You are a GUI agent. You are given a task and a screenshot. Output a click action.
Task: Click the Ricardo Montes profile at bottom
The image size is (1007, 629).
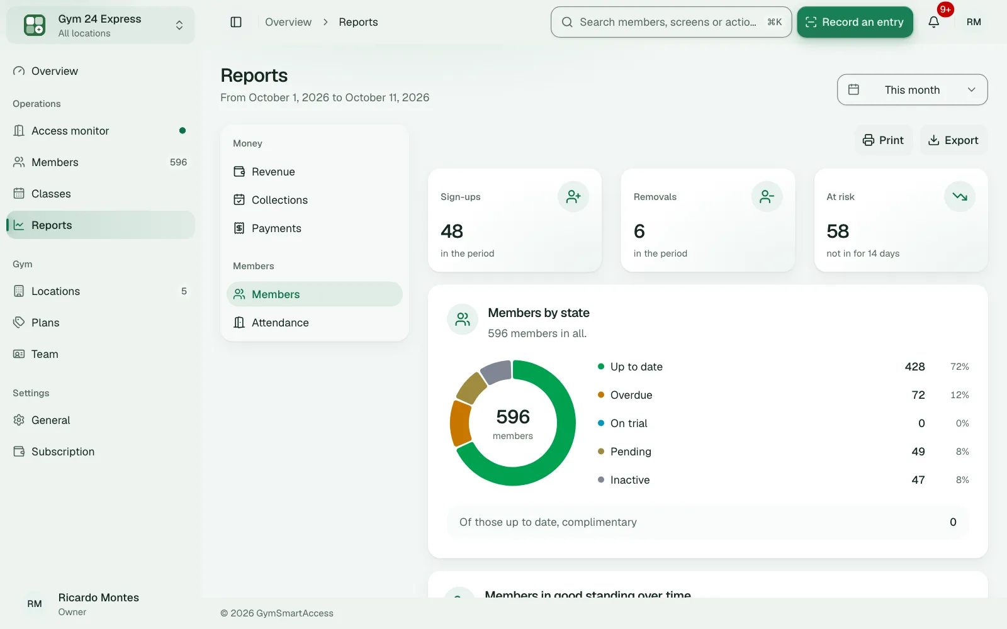(x=101, y=604)
